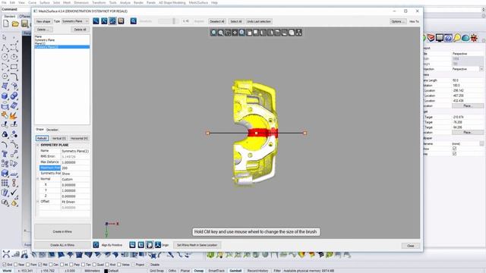This screenshot has width=486, height=273.
Task: Click the fourth tan-colored tool icon
Action: 121,21
